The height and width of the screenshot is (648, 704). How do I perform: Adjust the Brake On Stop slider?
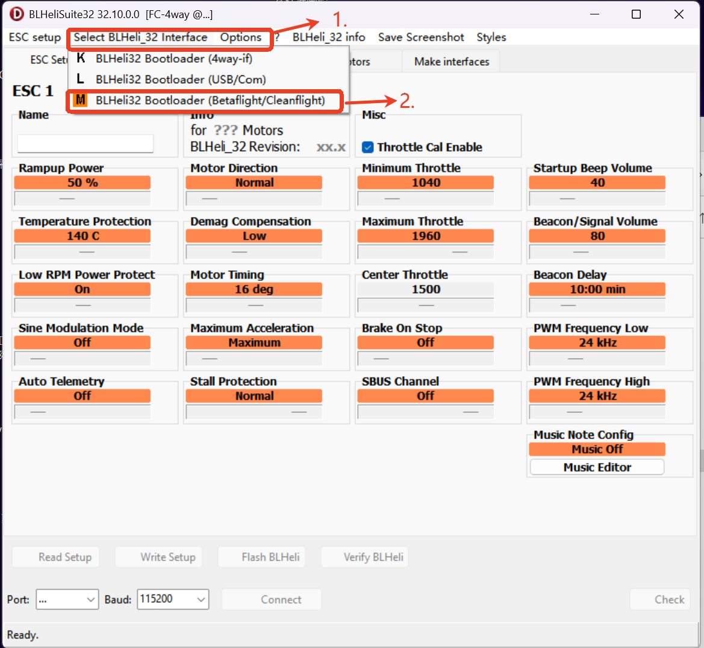[425, 359]
